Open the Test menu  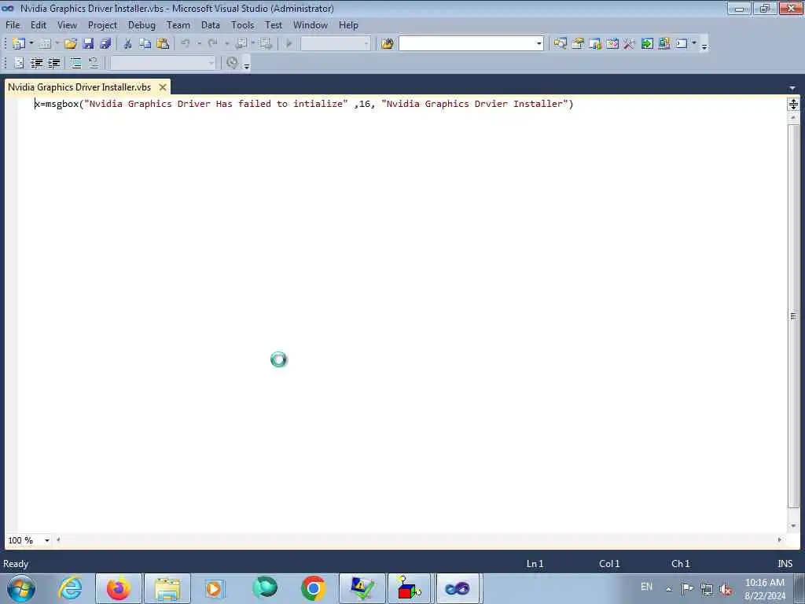coord(274,25)
